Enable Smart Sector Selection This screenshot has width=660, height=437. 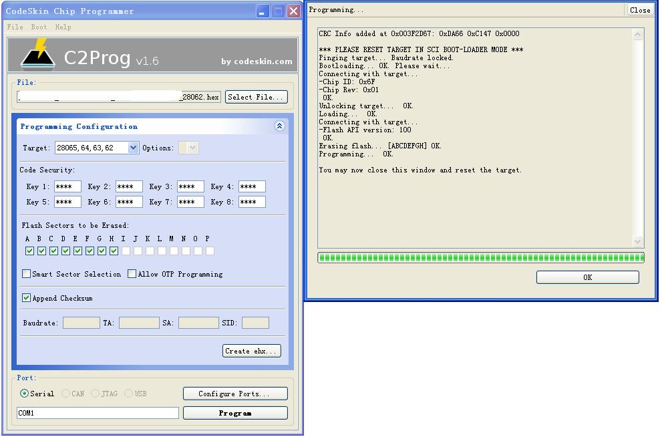(x=26, y=274)
